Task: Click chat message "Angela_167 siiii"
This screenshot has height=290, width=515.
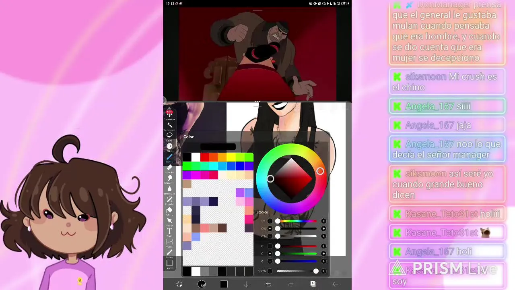Action: (447, 106)
